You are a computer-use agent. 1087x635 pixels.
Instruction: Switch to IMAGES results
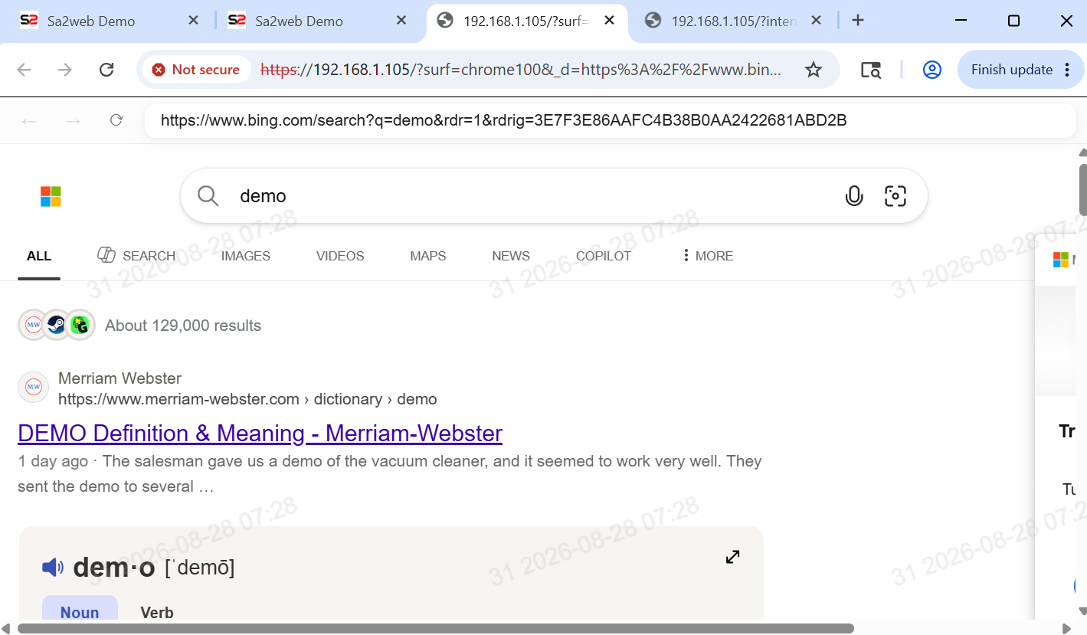click(x=246, y=256)
